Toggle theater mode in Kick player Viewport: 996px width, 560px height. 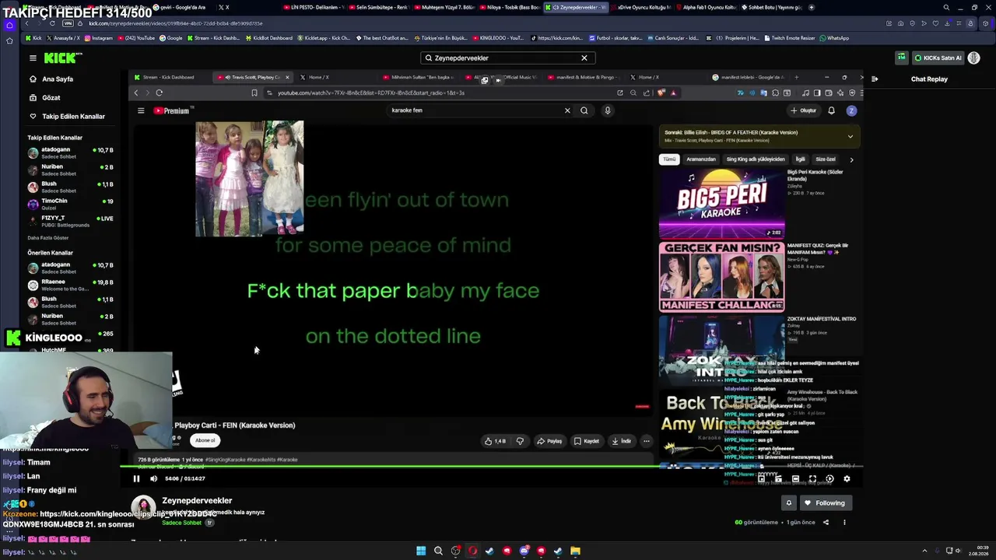click(x=795, y=479)
